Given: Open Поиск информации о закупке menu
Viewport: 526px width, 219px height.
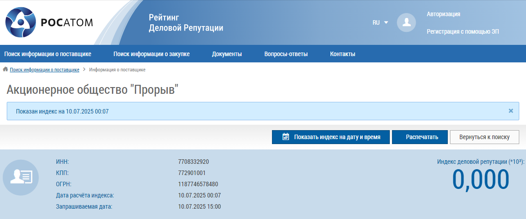Looking at the screenshot, I should [x=152, y=54].
